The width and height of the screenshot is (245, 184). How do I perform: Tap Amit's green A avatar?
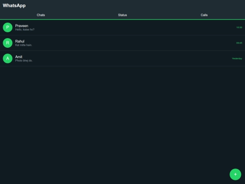[x=8, y=58]
